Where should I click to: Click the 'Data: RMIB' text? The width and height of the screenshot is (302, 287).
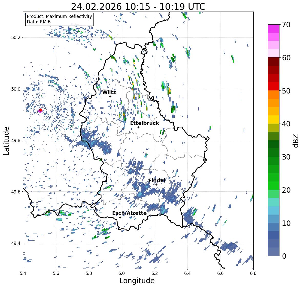[39, 22]
